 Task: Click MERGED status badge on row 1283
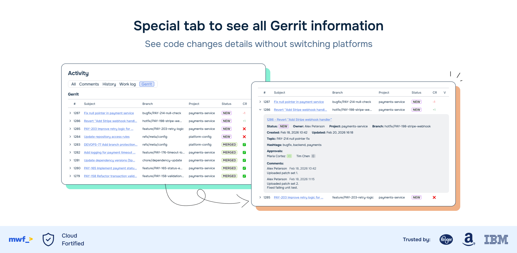click(229, 144)
